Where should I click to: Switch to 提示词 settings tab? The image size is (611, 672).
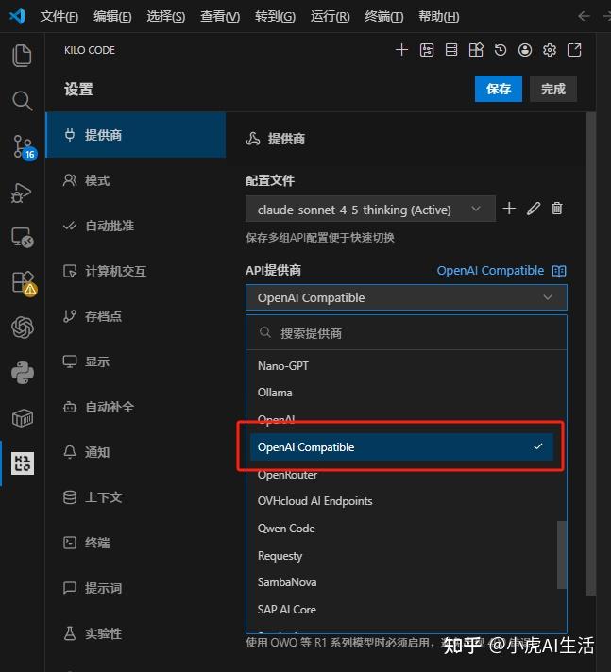pos(135,588)
